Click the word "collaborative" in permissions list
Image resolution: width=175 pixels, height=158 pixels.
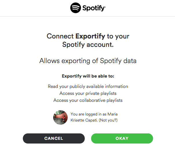[94, 100]
